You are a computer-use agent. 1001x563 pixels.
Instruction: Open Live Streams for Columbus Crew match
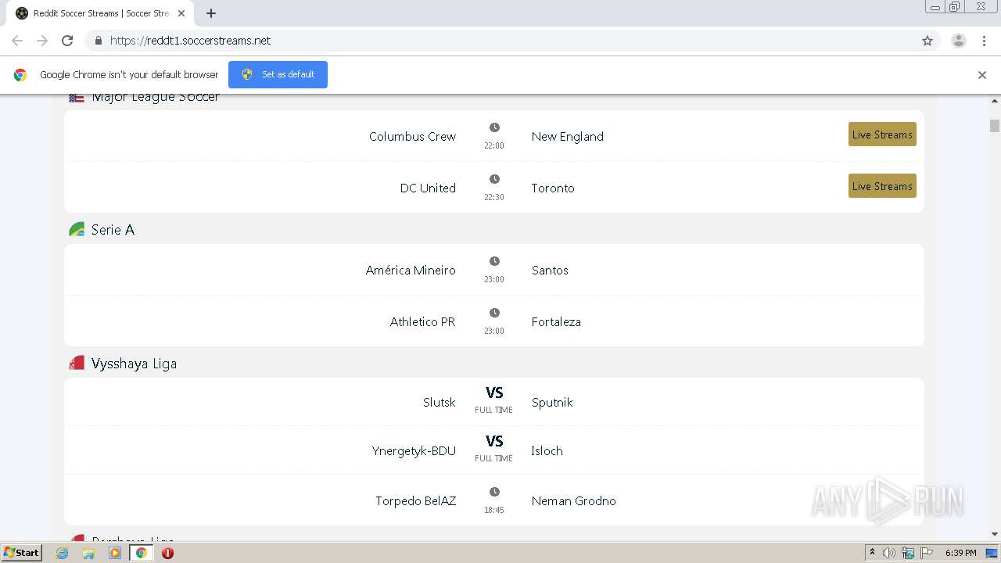pyautogui.click(x=882, y=134)
